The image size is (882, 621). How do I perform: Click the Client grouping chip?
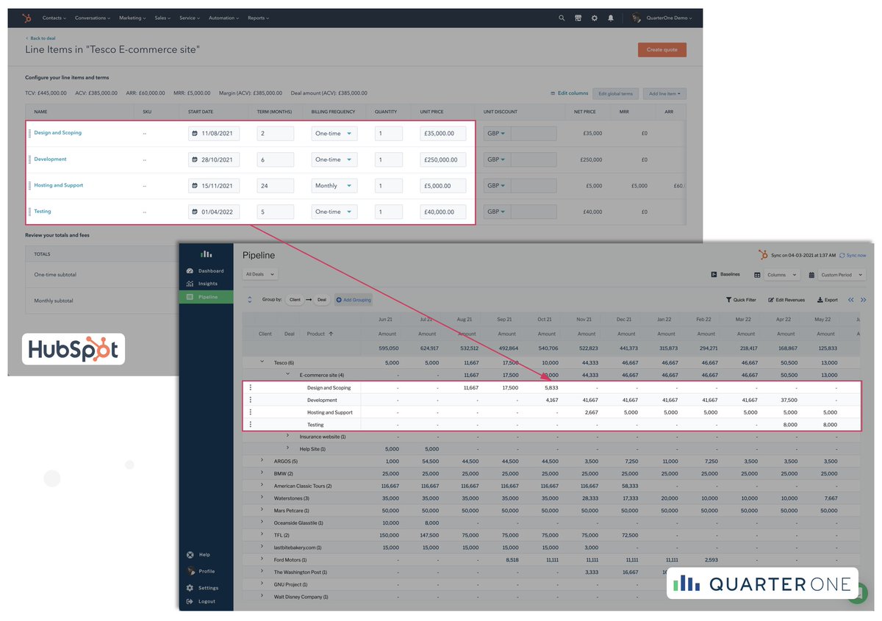click(295, 300)
